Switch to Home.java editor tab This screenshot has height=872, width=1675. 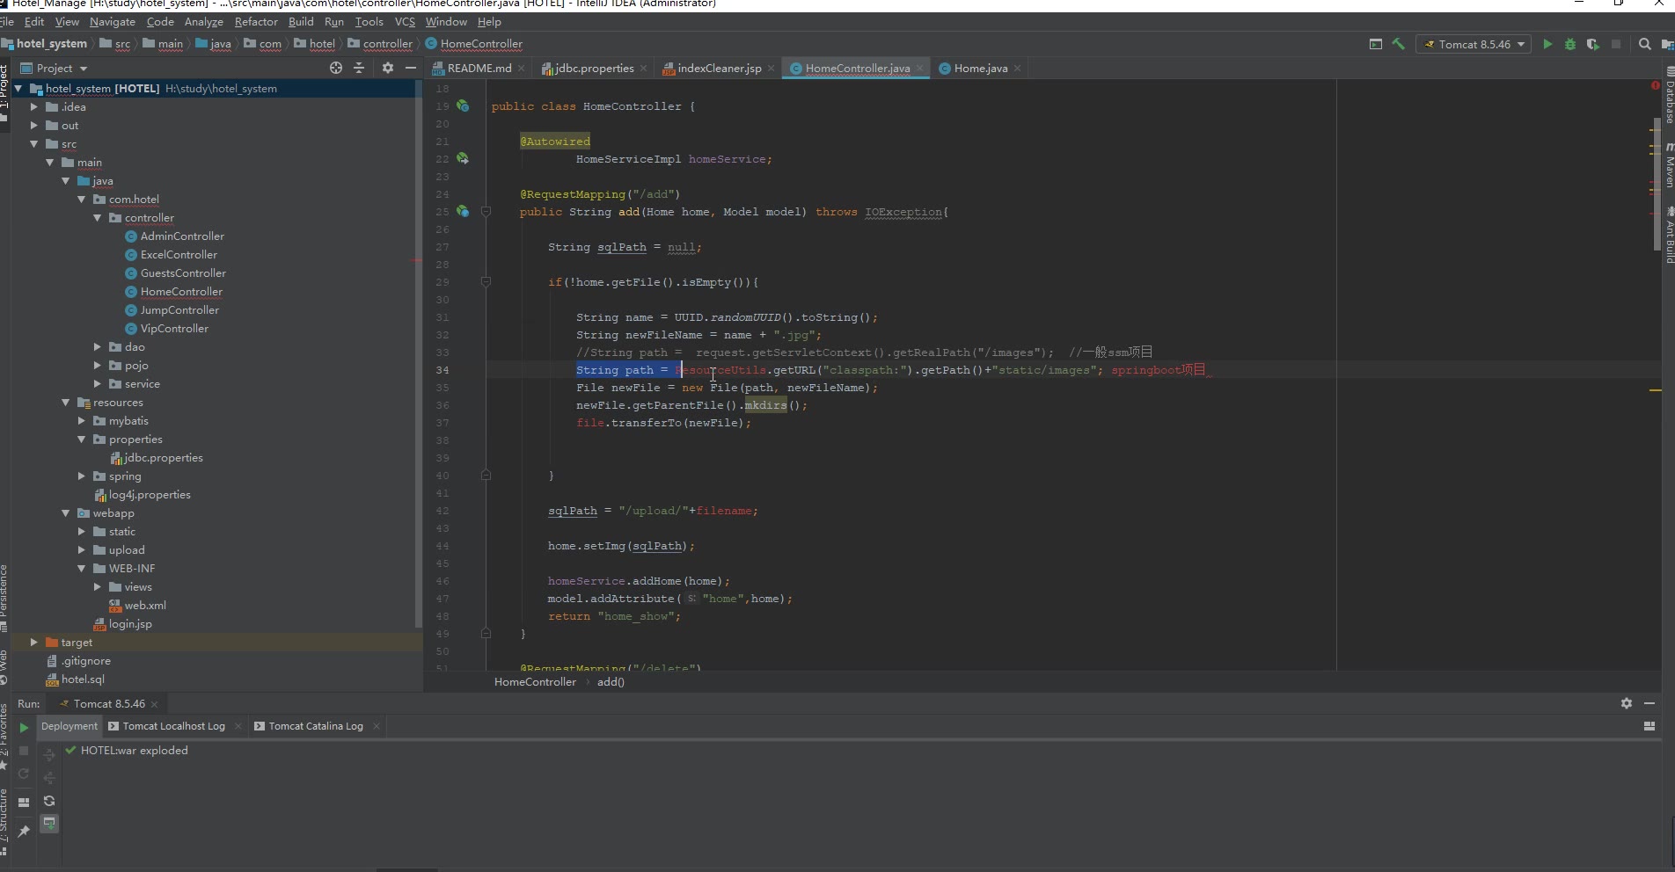980,68
